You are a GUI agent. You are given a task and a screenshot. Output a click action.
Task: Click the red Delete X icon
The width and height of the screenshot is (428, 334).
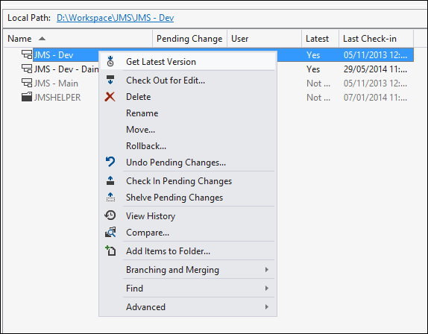click(110, 97)
